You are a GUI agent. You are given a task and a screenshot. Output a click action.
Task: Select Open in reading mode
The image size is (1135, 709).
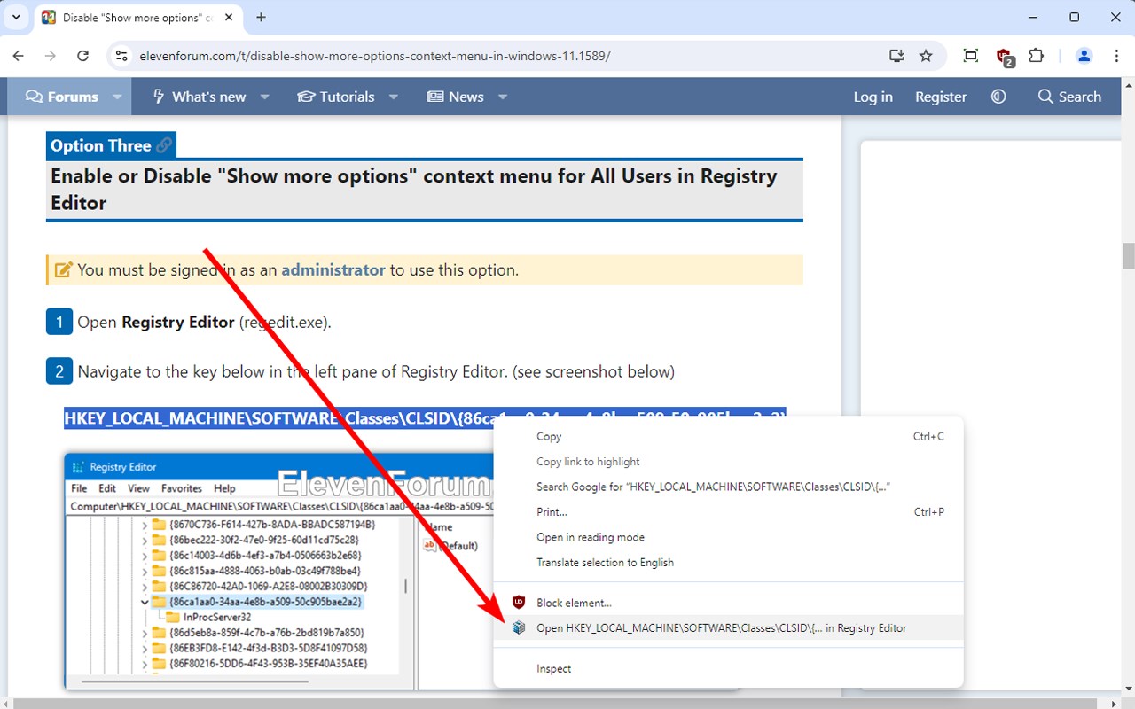728,537
